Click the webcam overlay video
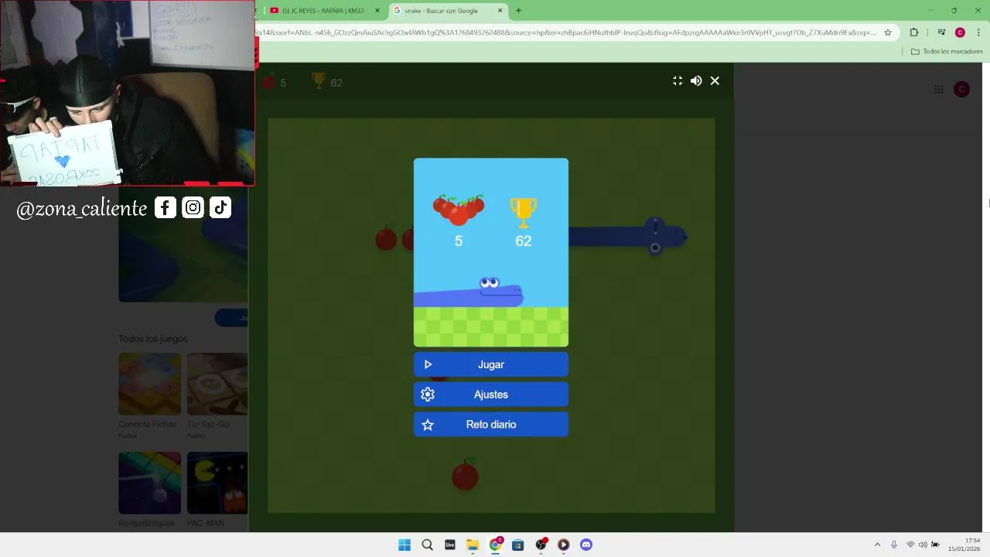The height and width of the screenshot is (557, 990). 128,93
